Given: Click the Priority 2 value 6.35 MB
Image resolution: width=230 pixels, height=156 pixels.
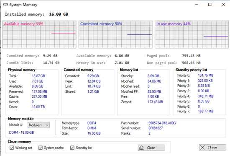Looking at the screenshot, I should [x=204, y=86].
